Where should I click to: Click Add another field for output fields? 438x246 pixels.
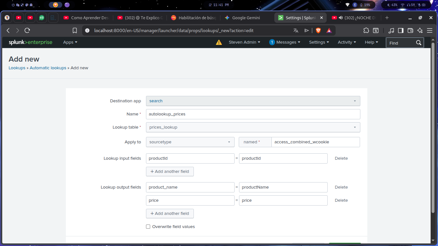pyautogui.click(x=170, y=213)
